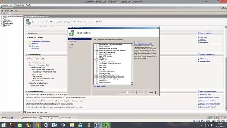
Task: Click the Remove Roles icon
Action: click(199, 43)
